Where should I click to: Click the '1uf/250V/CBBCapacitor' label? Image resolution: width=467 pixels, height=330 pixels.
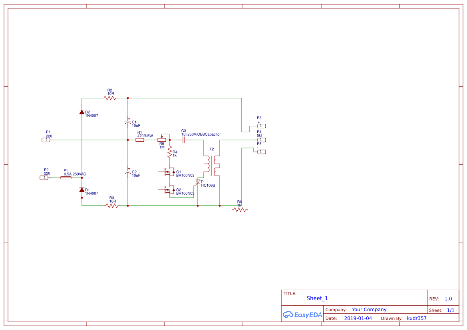pos(201,134)
